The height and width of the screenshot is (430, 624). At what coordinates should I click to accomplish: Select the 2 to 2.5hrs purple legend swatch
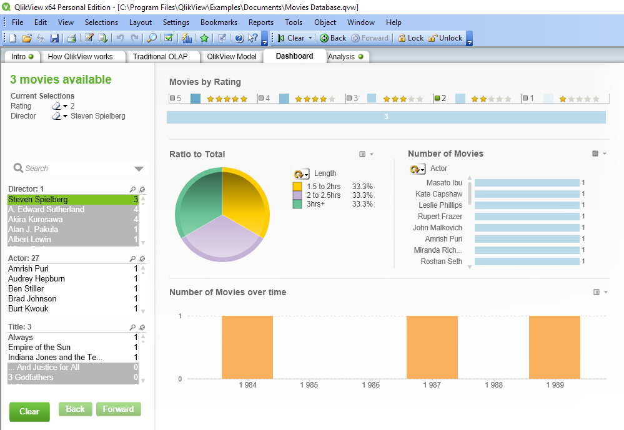point(297,195)
